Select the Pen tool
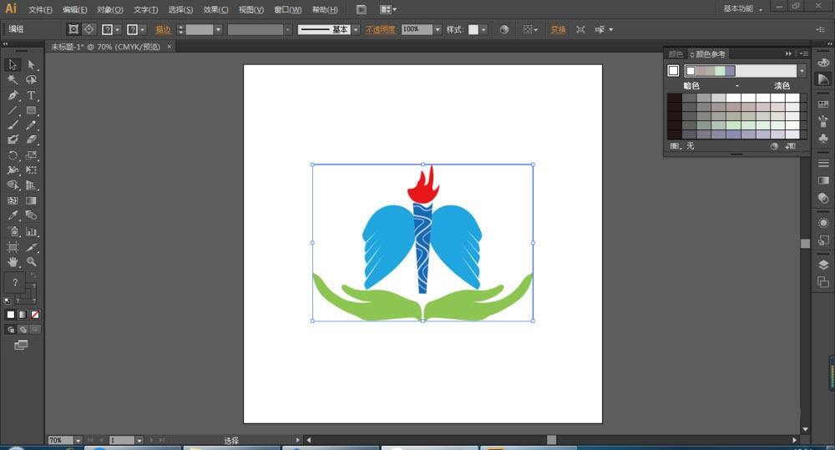The width and height of the screenshot is (835, 450). [x=13, y=95]
